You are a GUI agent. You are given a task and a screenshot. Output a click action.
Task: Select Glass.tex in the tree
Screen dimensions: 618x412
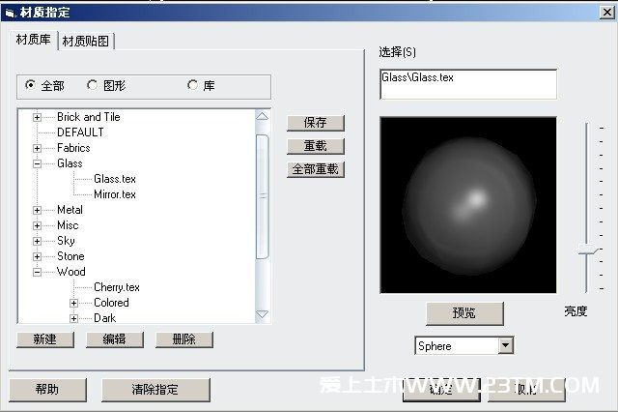pos(115,179)
